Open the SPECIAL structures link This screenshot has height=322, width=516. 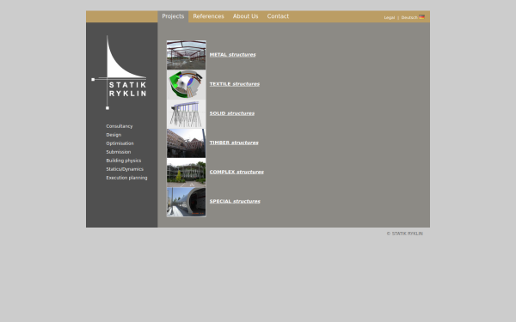(235, 201)
